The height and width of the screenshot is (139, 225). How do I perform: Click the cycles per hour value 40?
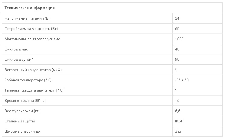pos(177,49)
